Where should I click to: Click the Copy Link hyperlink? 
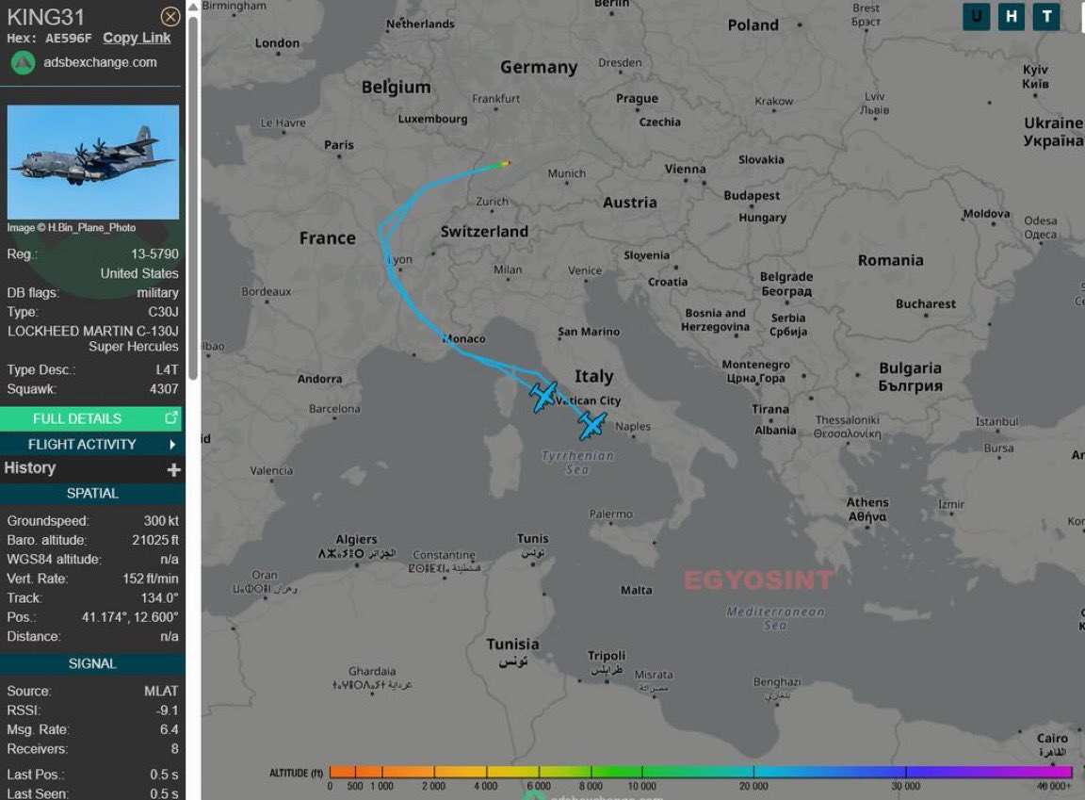pos(137,38)
